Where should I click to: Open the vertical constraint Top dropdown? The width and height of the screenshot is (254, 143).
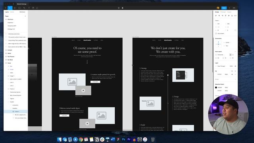pyautogui.click(x=227, y=46)
